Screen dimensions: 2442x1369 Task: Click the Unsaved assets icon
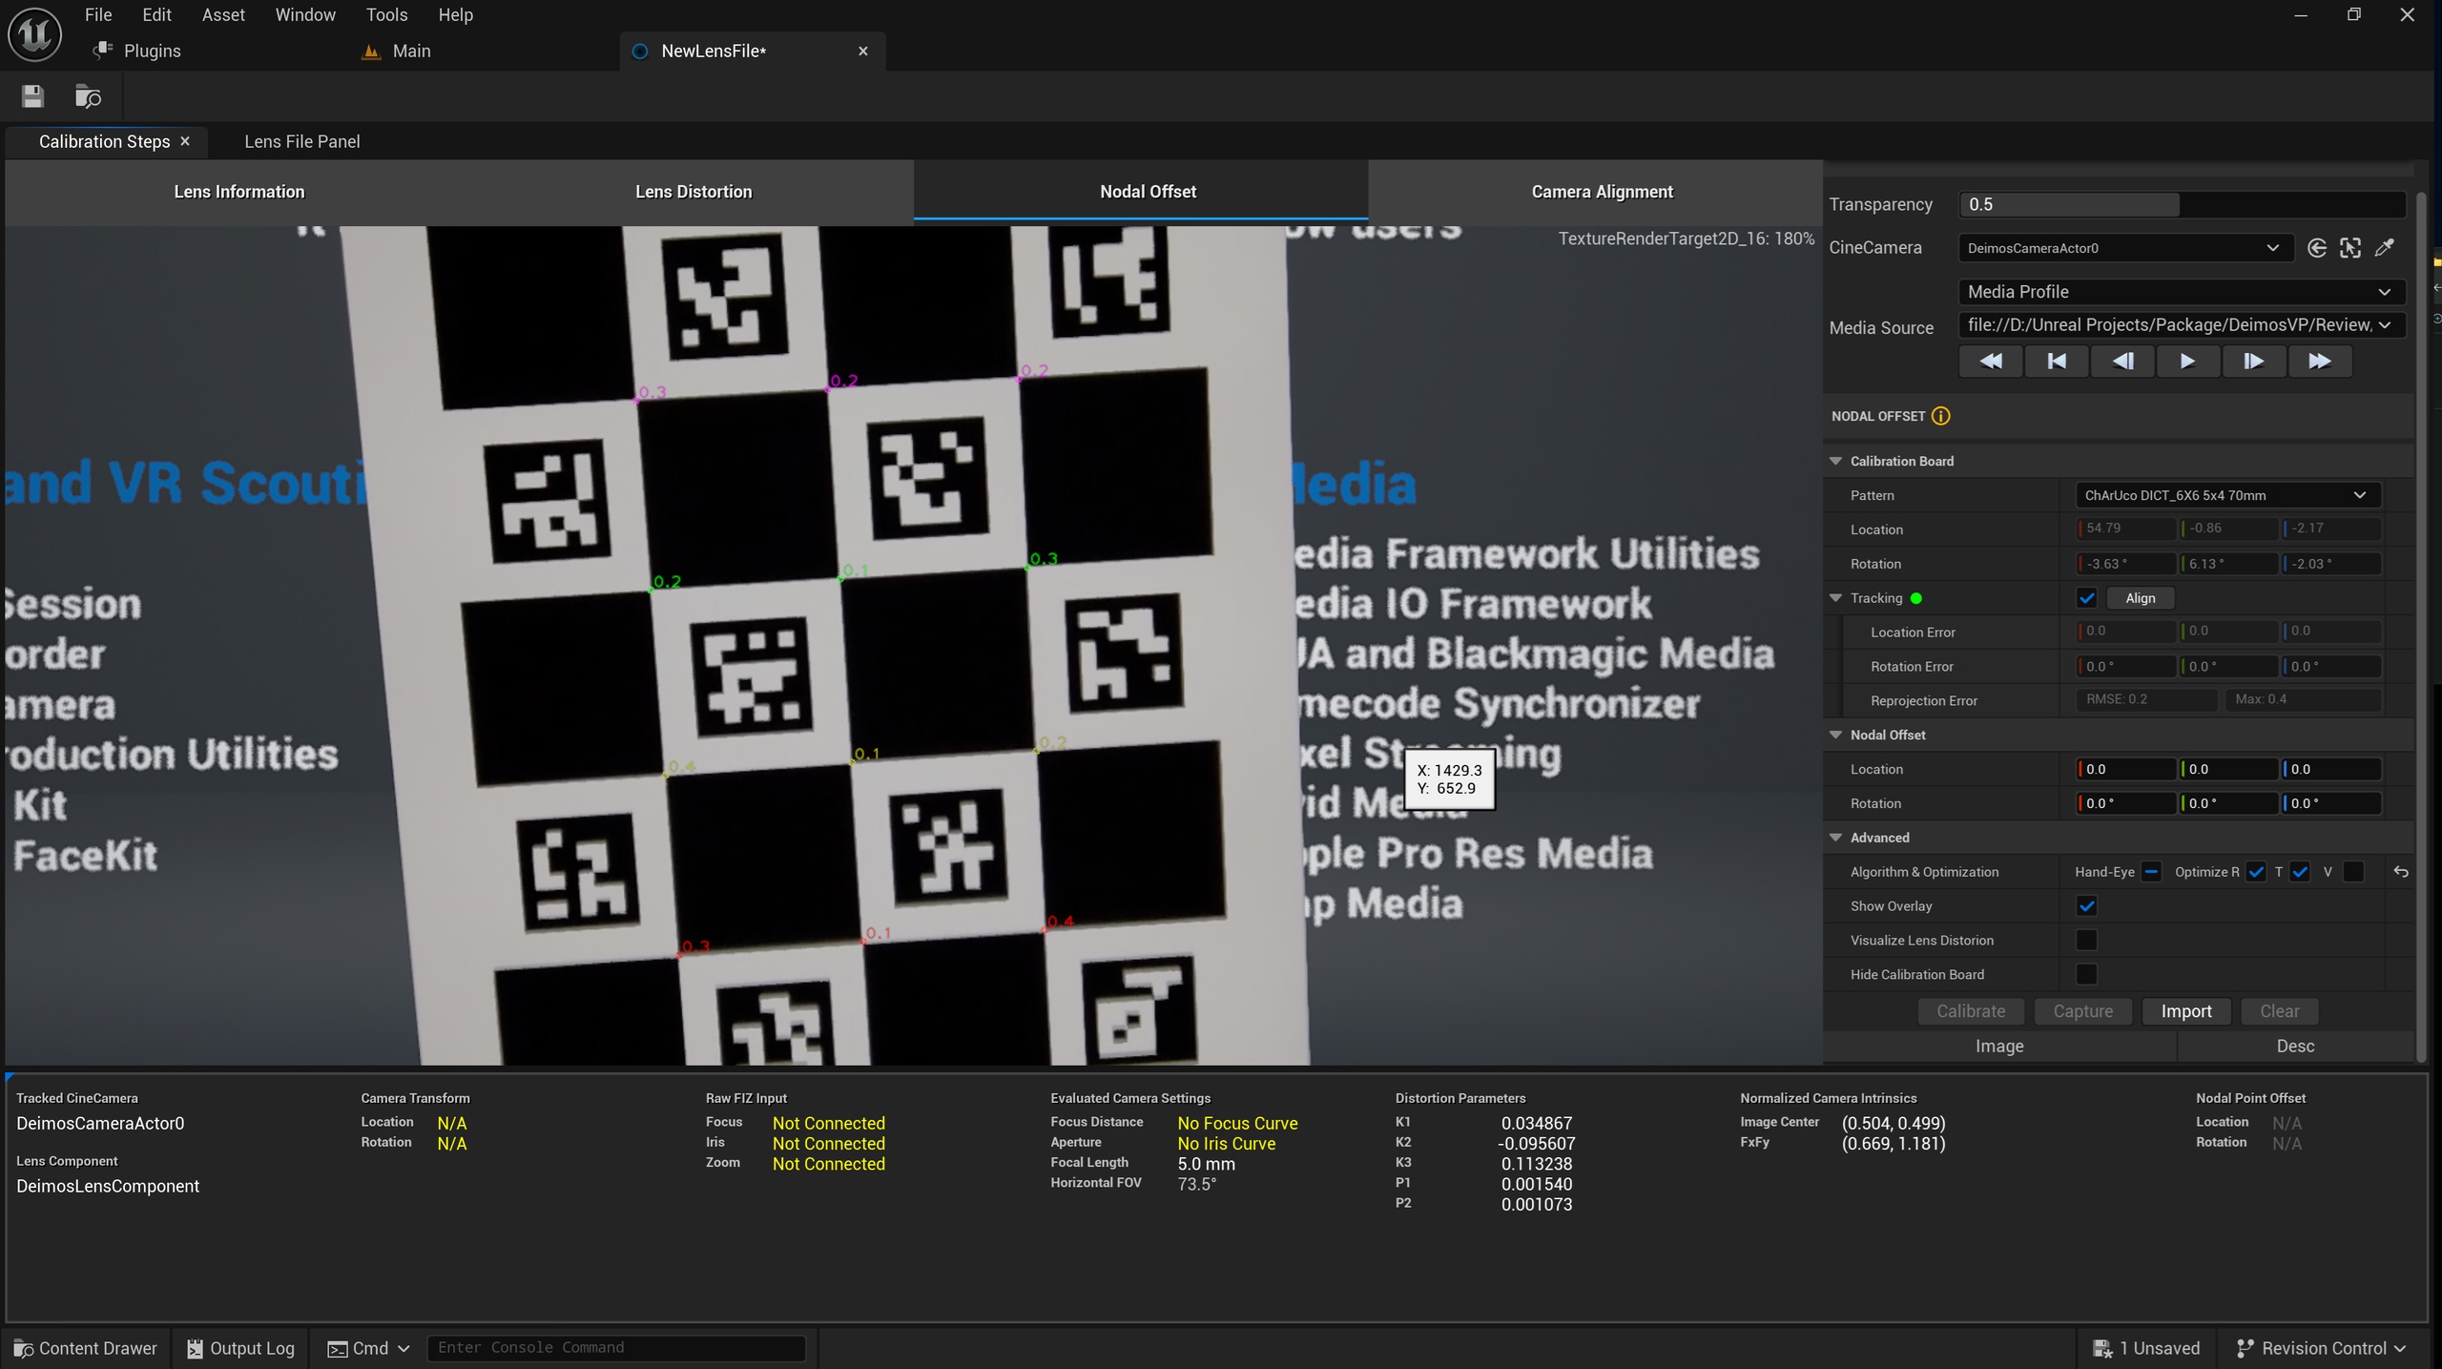click(2101, 1348)
